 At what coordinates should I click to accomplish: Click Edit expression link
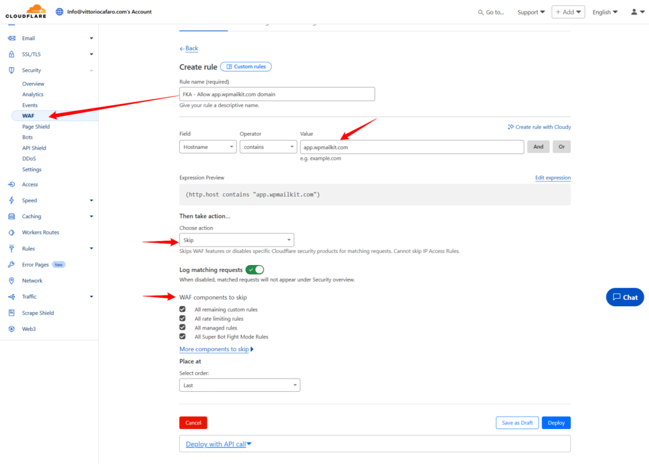point(553,177)
